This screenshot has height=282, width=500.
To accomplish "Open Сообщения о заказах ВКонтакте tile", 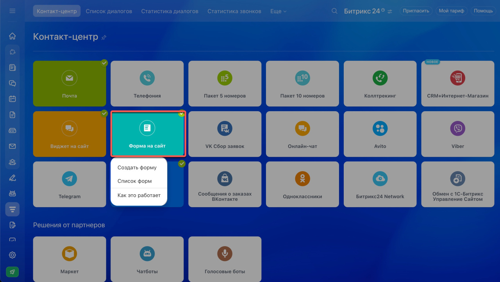I will coord(225,184).
